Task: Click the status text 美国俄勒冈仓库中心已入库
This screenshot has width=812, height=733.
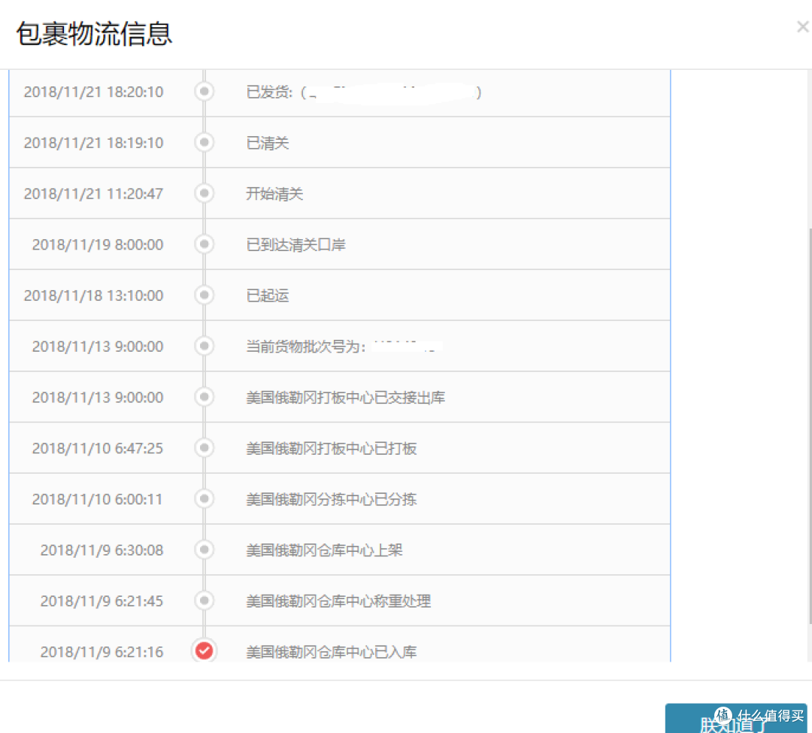Action: click(x=332, y=652)
